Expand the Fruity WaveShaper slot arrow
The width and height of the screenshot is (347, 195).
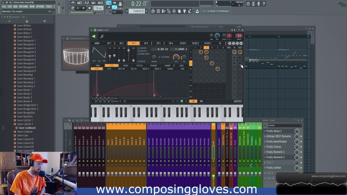pos(265,142)
